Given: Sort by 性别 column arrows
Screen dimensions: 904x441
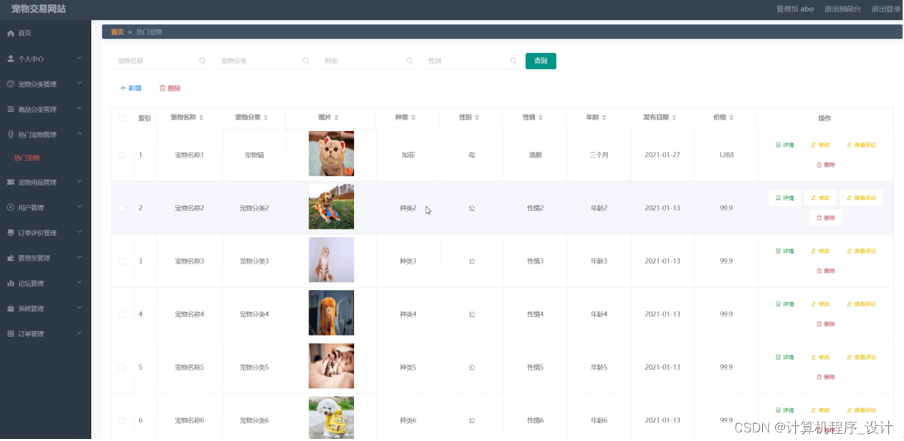Looking at the screenshot, I should click(x=477, y=117).
